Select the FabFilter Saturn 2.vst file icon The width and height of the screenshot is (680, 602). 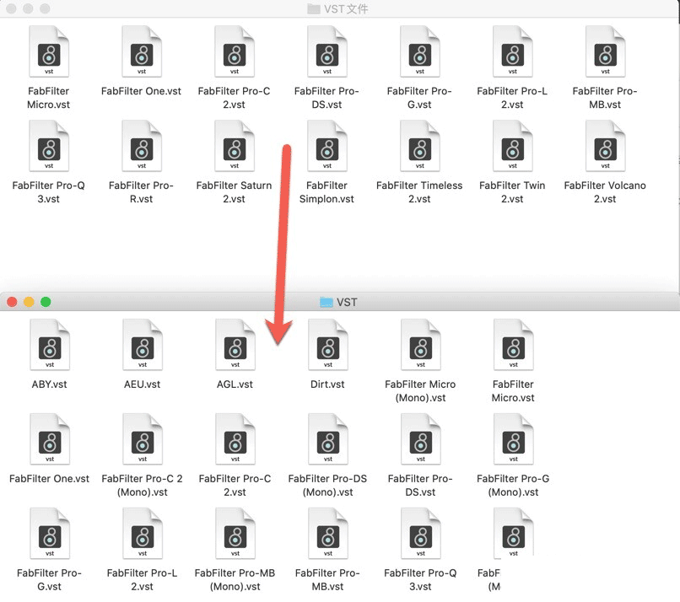pyautogui.click(x=235, y=146)
